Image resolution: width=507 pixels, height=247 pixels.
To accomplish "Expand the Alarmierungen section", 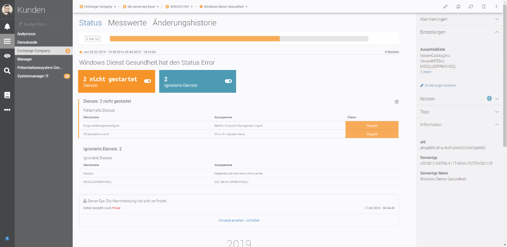I will click(x=497, y=19).
